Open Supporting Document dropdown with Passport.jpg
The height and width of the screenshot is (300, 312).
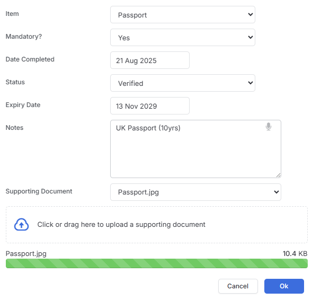click(195, 192)
